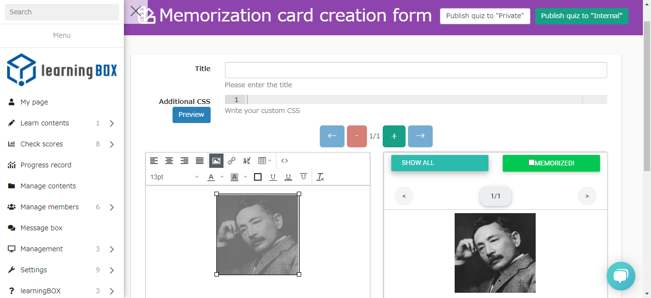This screenshot has width=651, height=298.
Task: Open the text color picker arrow
Action: (222, 177)
